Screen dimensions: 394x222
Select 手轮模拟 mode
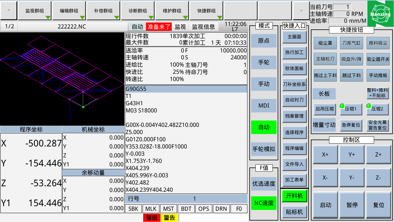point(264,149)
